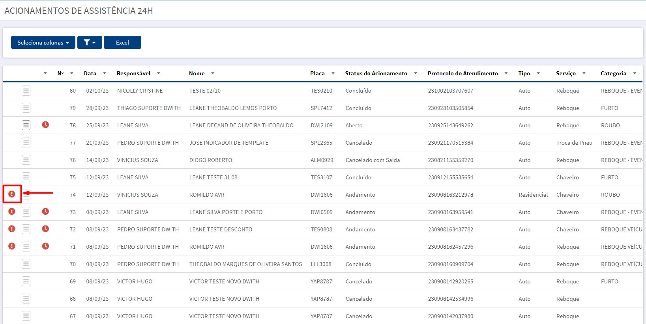The image size is (646, 324).
Task: Open details icon for row 69
Action: (26, 281)
